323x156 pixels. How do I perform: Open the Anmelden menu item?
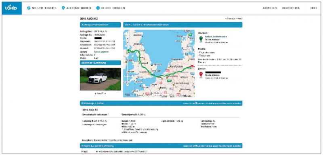click(x=270, y=8)
